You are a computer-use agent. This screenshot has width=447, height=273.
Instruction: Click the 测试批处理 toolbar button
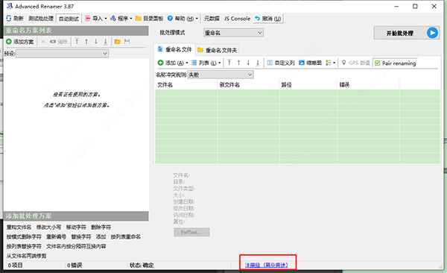pyautogui.click(x=41, y=19)
